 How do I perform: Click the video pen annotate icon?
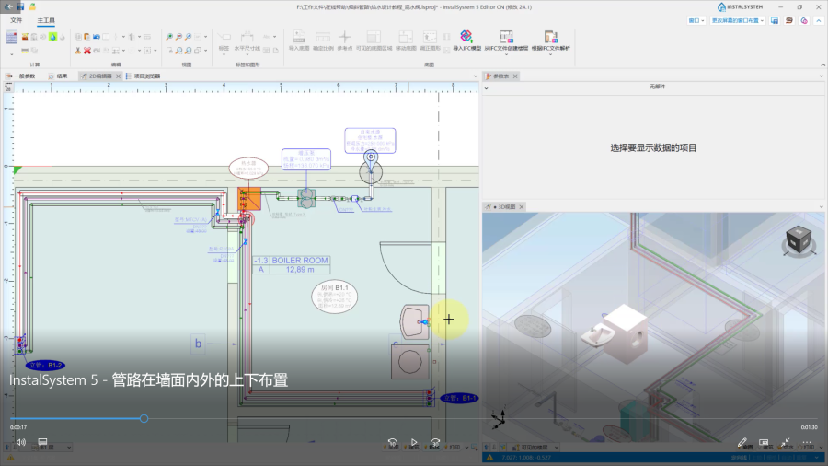pos(742,442)
